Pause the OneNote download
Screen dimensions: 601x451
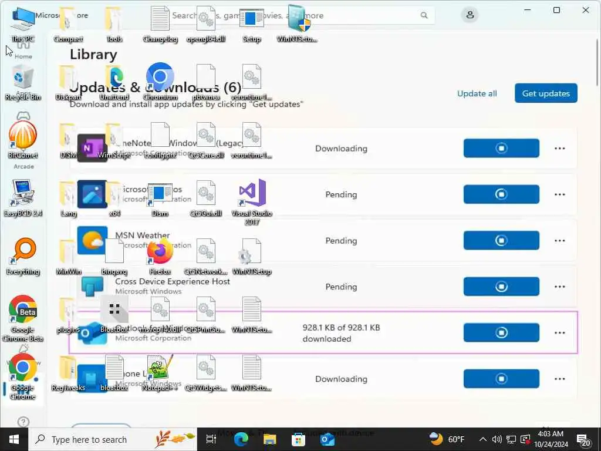501,148
